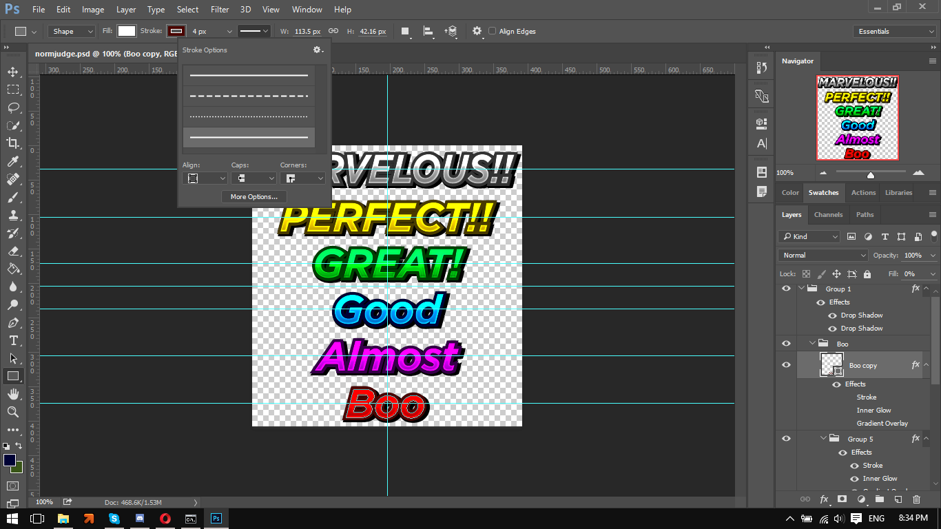Click the delete layer trash icon
Screen dimensions: 941x529
[x=916, y=499]
